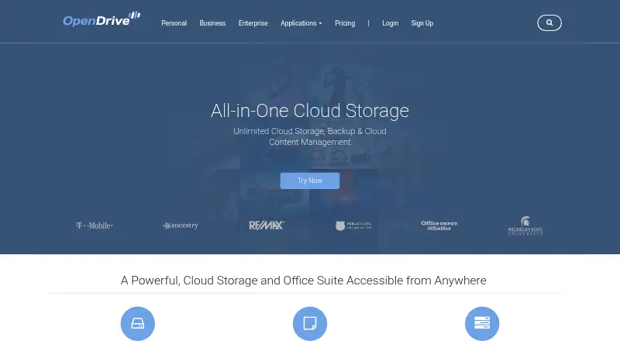This screenshot has height=341, width=620.
Task: Expand the Applications dropdown menu
Action: click(x=301, y=23)
